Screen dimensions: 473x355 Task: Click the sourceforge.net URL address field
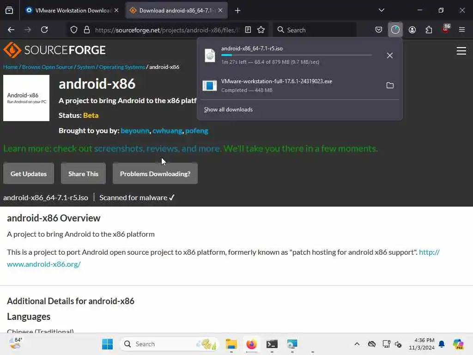coord(167,30)
